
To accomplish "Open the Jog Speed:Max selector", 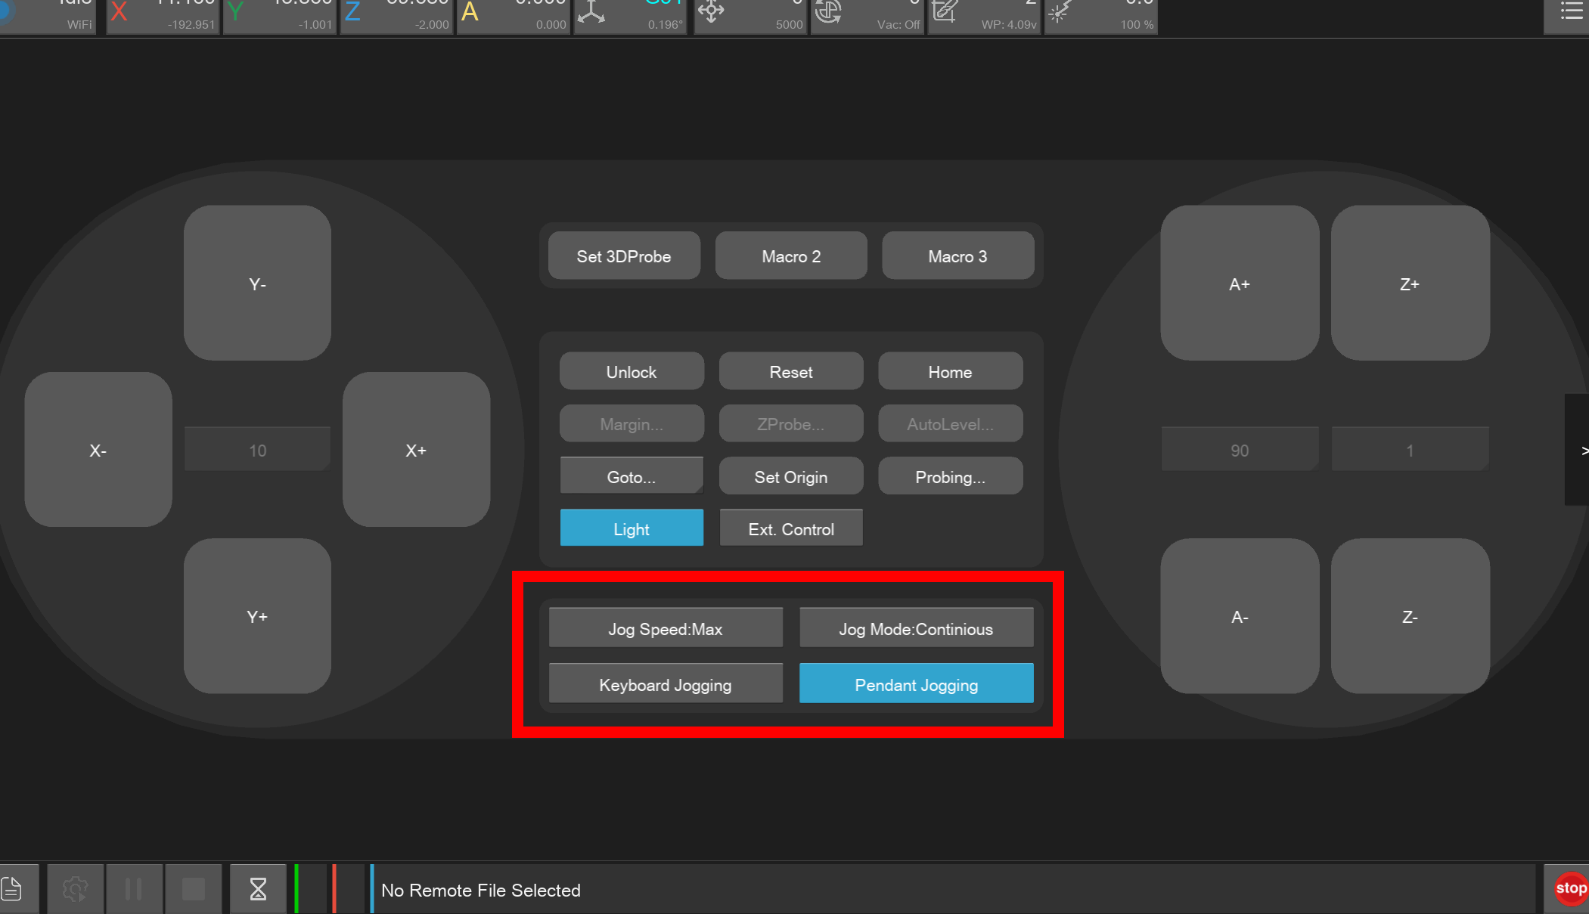I will point(665,628).
